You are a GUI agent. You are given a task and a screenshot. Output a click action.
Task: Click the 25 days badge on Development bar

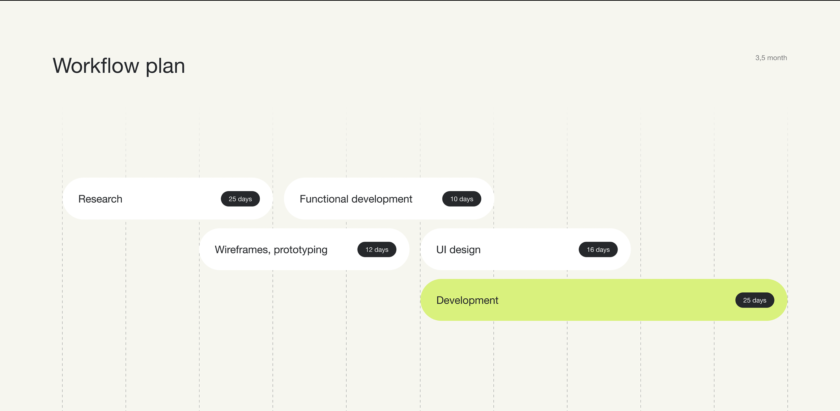tap(755, 300)
